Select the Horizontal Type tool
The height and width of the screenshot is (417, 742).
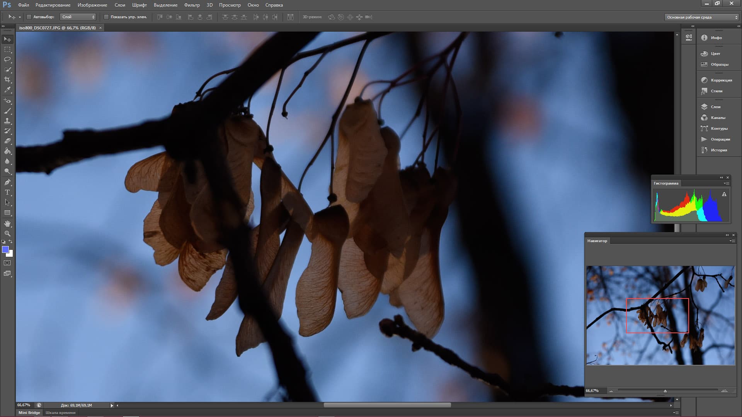7,192
